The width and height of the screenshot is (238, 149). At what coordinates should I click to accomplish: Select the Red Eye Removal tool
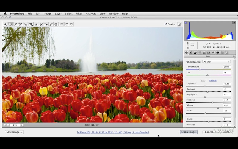[x=46, y=24]
